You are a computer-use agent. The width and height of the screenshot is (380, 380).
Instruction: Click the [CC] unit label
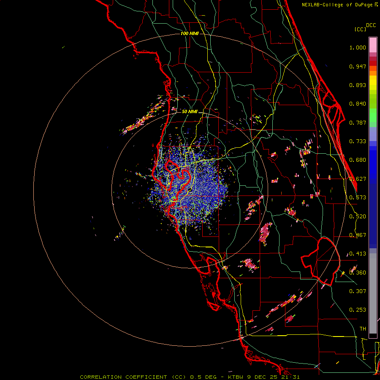pos(360,29)
